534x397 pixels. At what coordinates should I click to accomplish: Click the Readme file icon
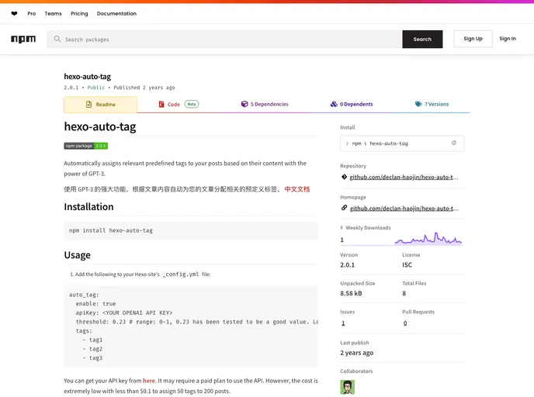[89, 105]
